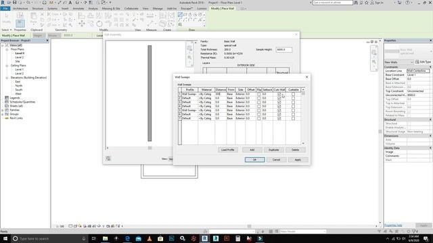Click the Load Profile button
Screen dimensions: 433x243
pyautogui.click(x=228, y=150)
